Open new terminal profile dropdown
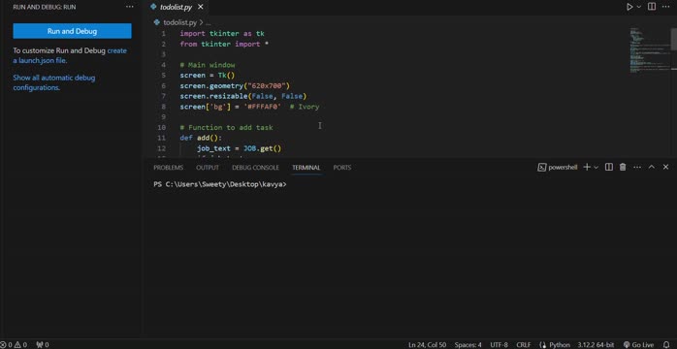Image resolution: width=677 pixels, height=349 pixels. [x=596, y=168]
